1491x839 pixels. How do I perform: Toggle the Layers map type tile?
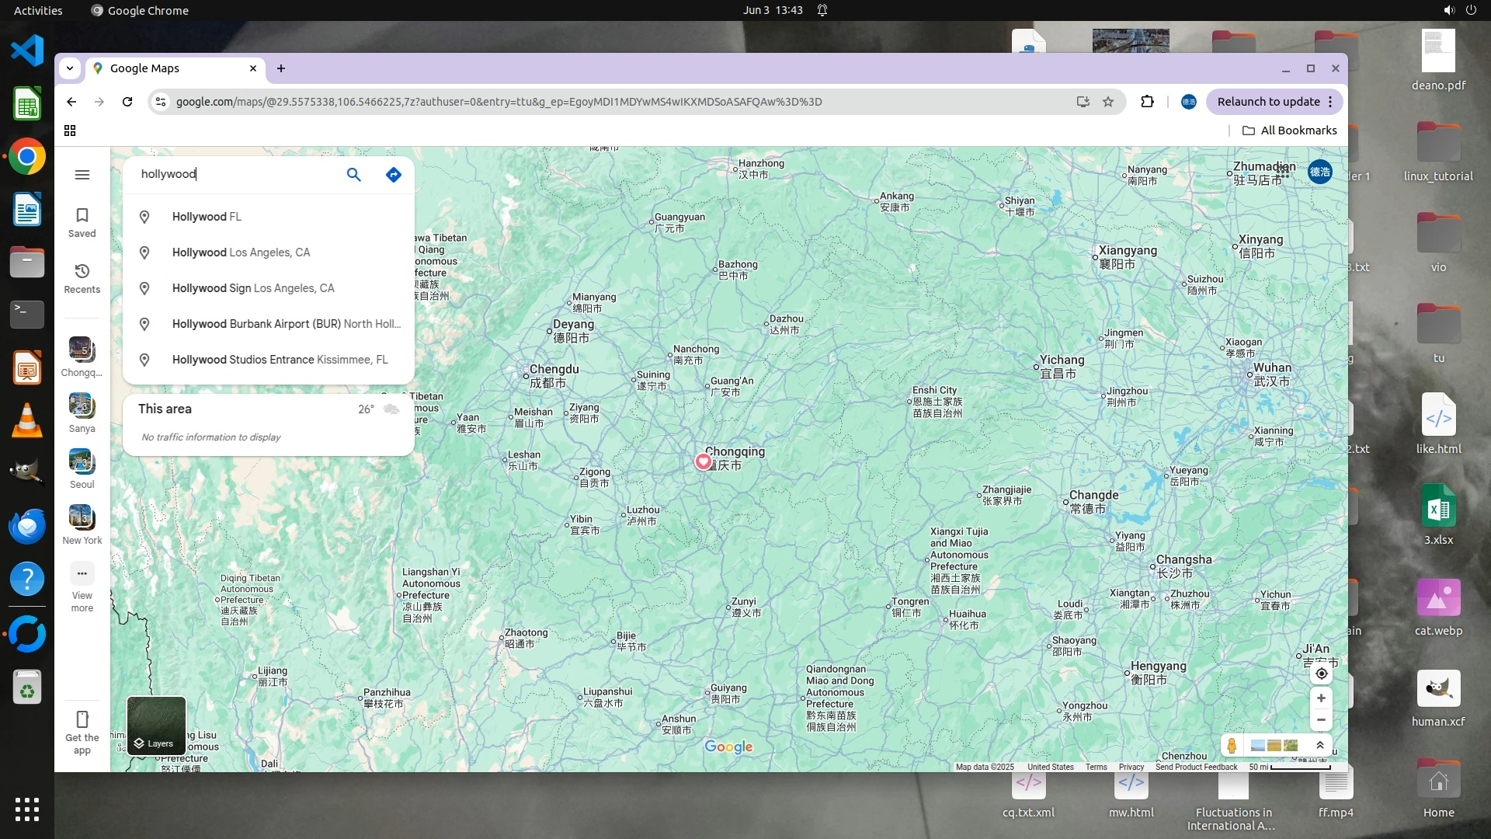[156, 726]
